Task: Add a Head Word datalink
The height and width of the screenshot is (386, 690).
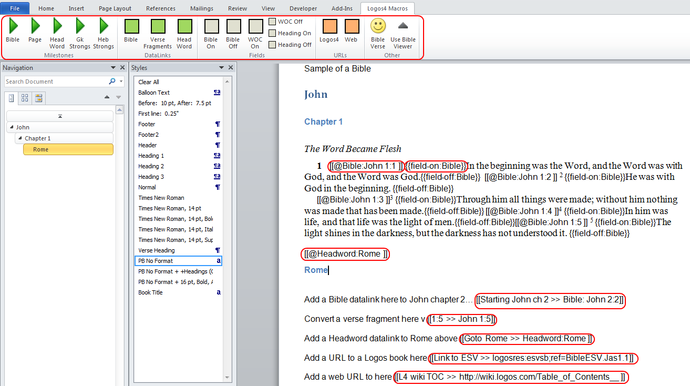Action: [184, 34]
